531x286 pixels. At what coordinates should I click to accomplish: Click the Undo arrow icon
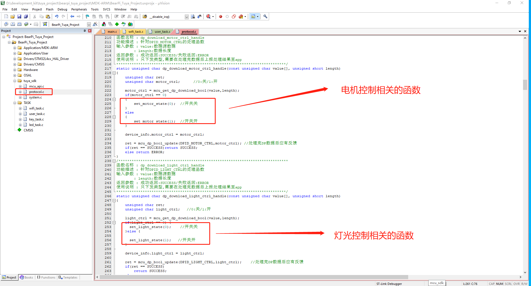coord(57,16)
